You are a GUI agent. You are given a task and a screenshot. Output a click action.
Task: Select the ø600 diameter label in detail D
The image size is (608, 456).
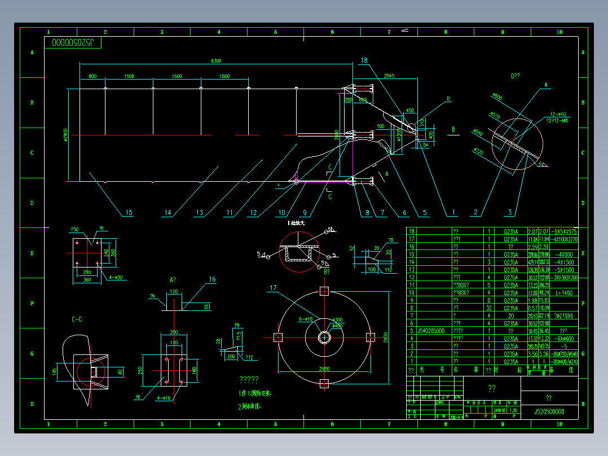click(497, 97)
